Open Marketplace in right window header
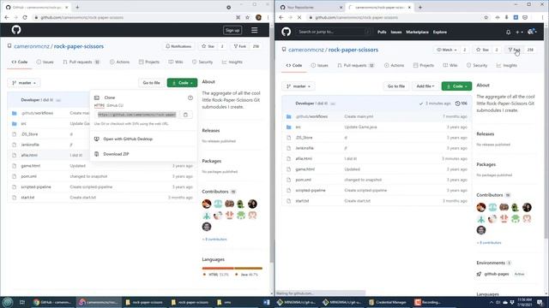 point(417,33)
